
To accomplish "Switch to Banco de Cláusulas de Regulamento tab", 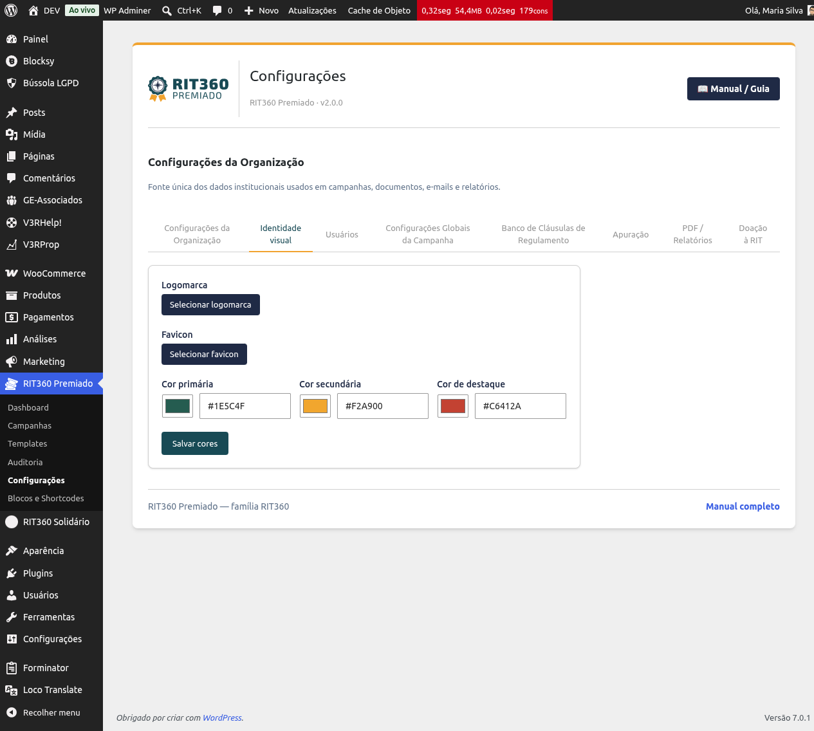I will pos(543,234).
